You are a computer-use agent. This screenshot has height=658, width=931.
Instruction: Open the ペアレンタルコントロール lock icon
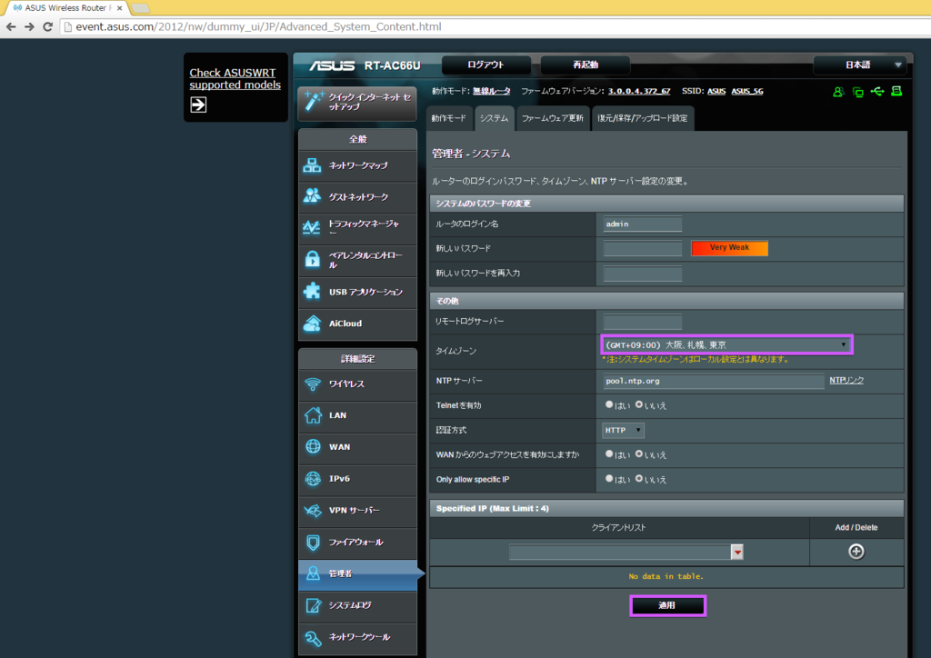point(312,259)
